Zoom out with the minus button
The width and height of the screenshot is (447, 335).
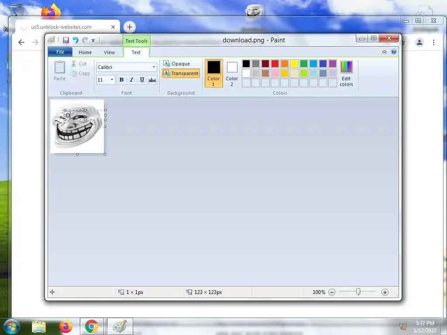332,292
